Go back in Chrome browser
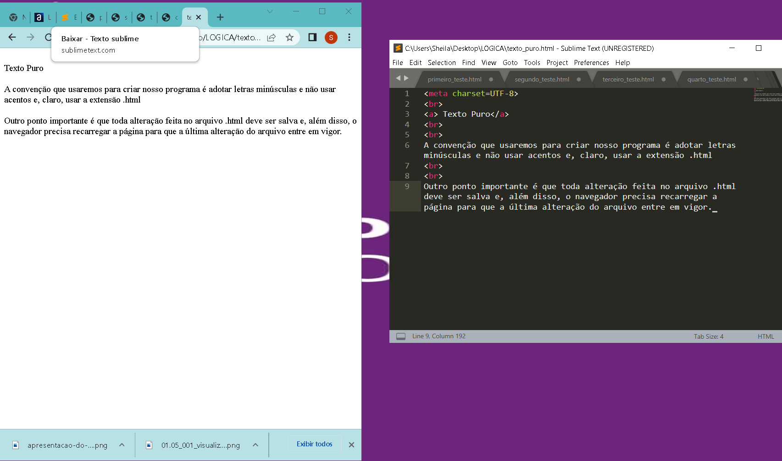The width and height of the screenshot is (782, 461). [x=12, y=37]
